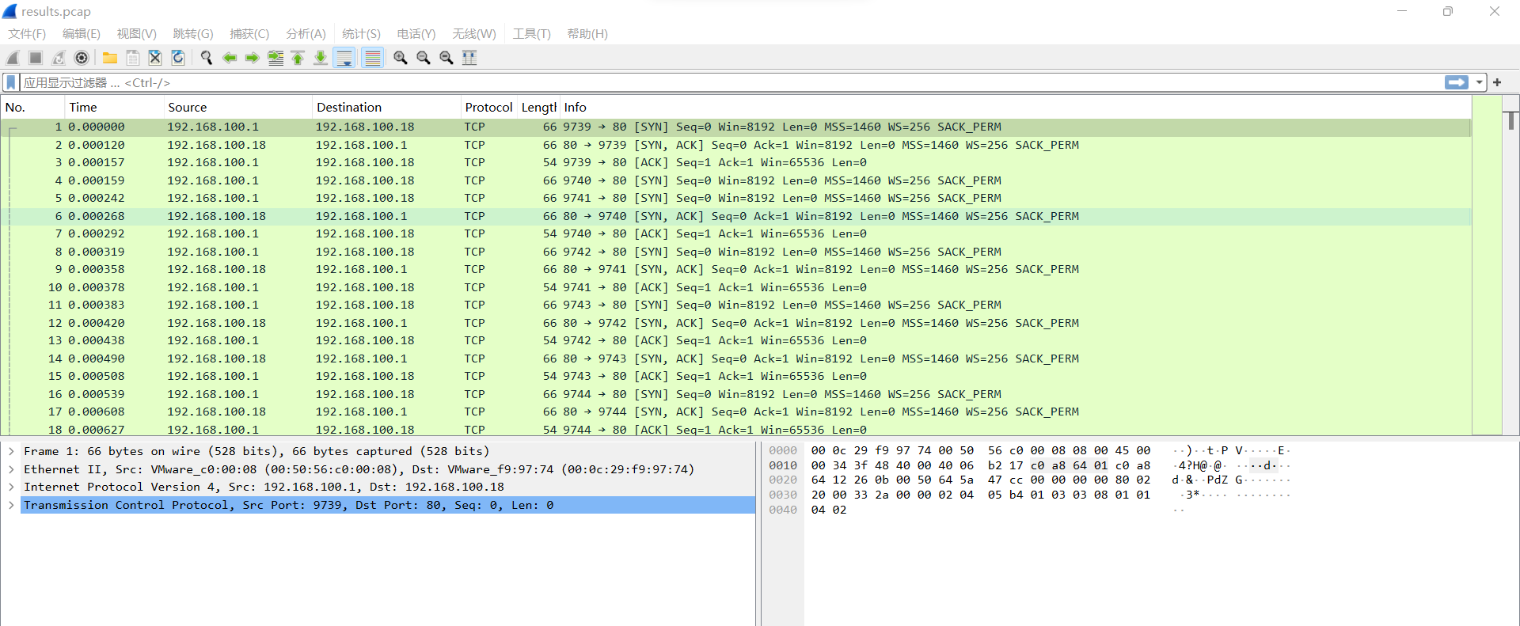This screenshot has height=626, width=1520.
Task: Open the 编辑(E) menu
Action: [x=82, y=34]
